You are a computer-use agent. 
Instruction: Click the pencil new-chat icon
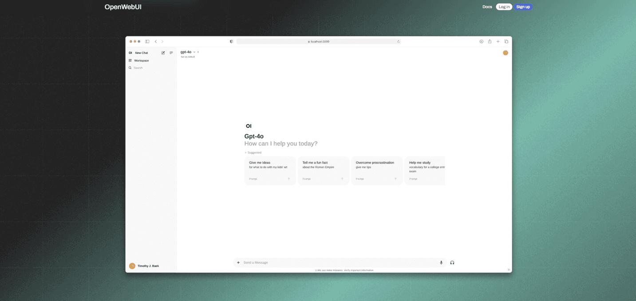(163, 52)
